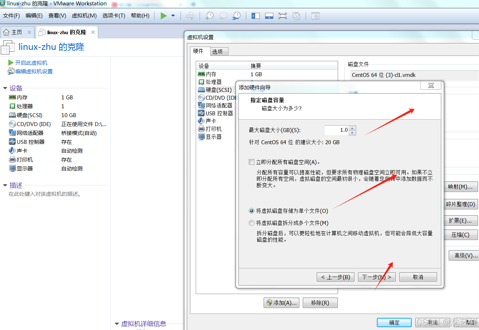Viewport: 479px width, 330px height.
Task: Enter full screen mode via toolbar icon
Action: click(283, 16)
